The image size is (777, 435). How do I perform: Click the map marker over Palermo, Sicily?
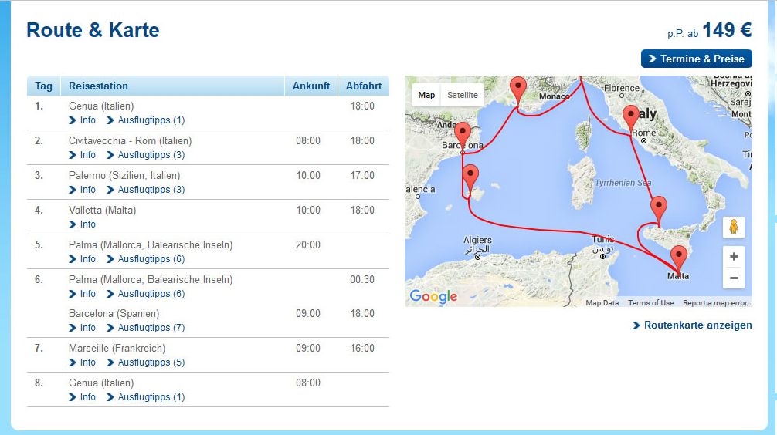[658, 207]
